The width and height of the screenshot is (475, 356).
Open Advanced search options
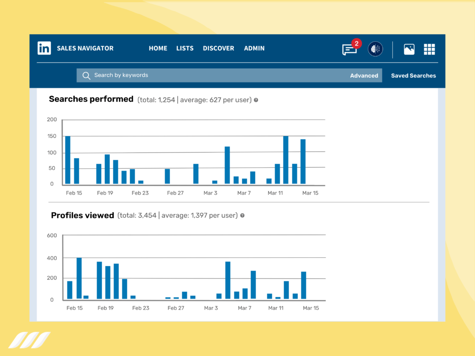pyautogui.click(x=364, y=75)
